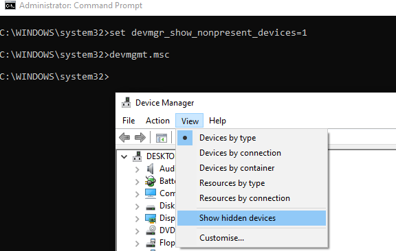This screenshot has height=251, width=396.
Task: Select the Aud tree item label
Action: tap(167, 169)
